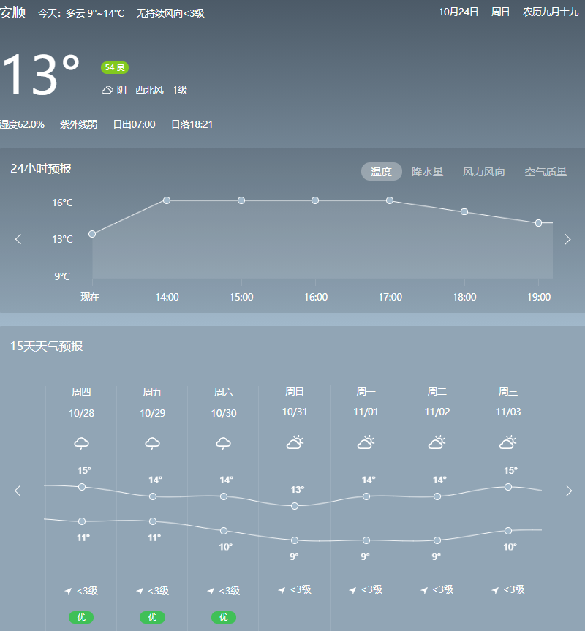Show next days in 15-day forecast
585x631 pixels.
pyautogui.click(x=569, y=491)
